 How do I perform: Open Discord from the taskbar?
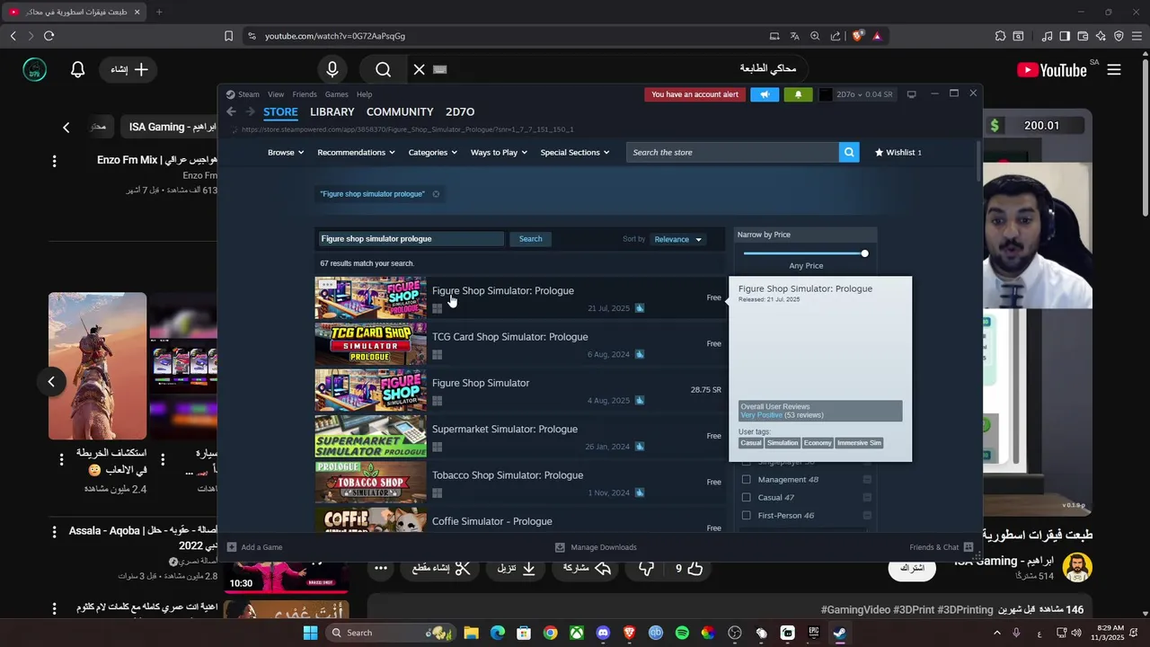[x=603, y=633]
